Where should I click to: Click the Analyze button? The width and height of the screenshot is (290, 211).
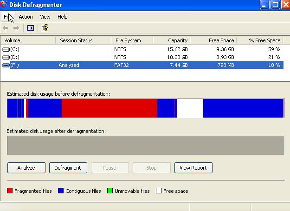(26, 168)
